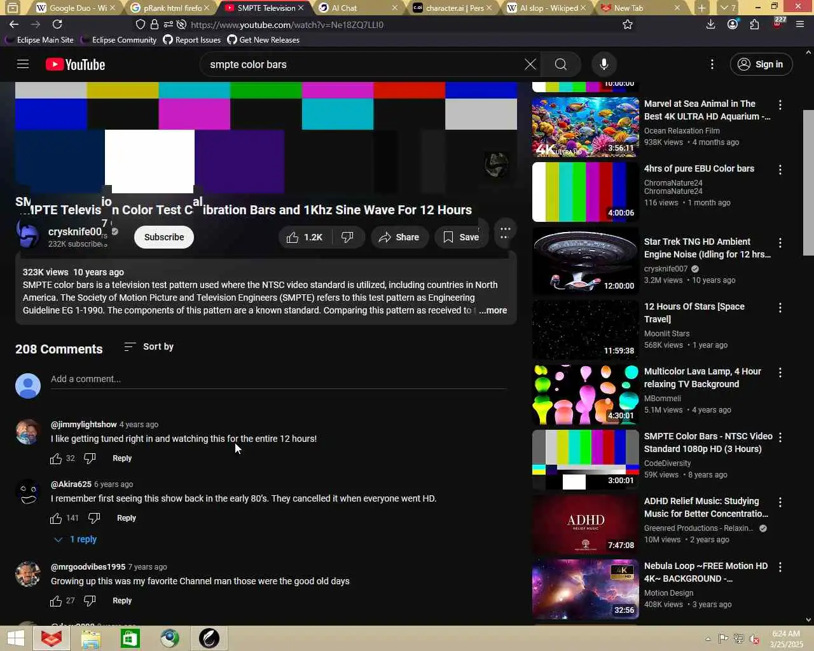Viewport: 814px width, 651px height.
Task: Subscribe to crysknife007 channel
Action: (164, 237)
